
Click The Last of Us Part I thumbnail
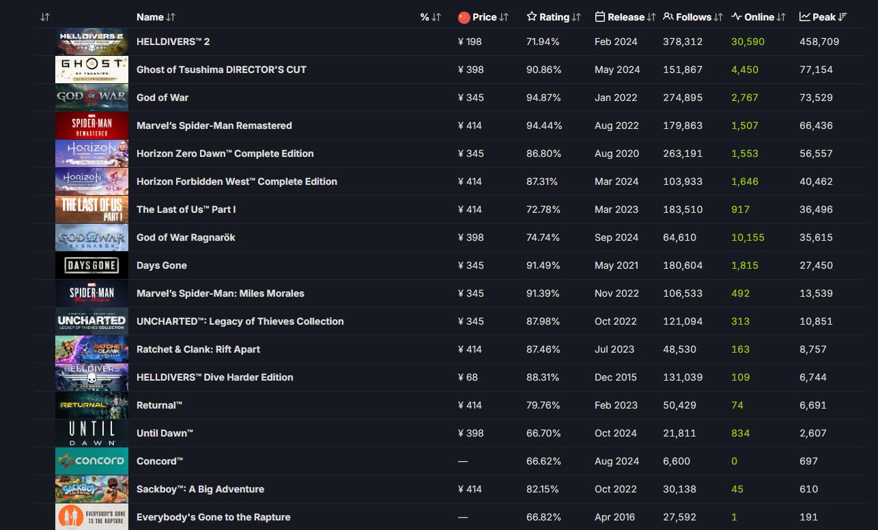click(91, 209)
